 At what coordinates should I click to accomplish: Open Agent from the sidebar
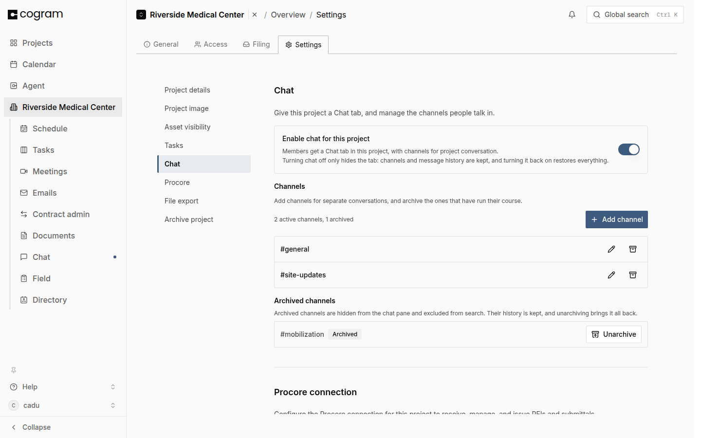63,86
